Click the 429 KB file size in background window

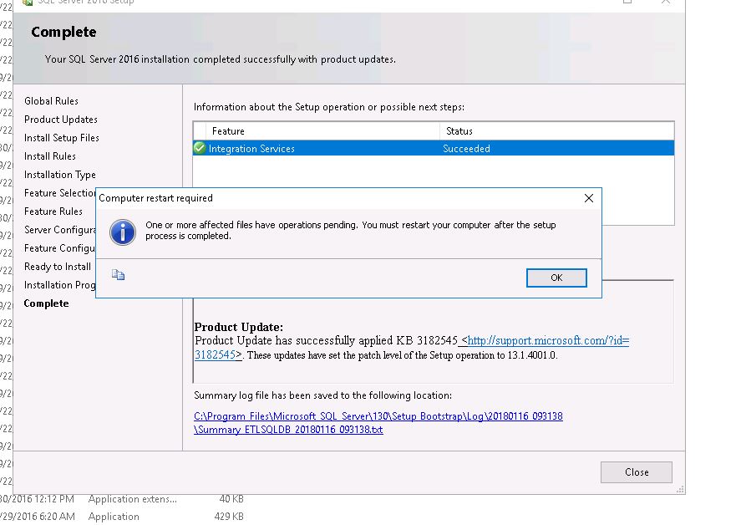[x=229, y=517]
